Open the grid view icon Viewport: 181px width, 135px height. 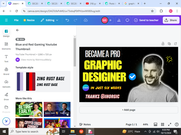pyautogui.click(x=163, y=124)
